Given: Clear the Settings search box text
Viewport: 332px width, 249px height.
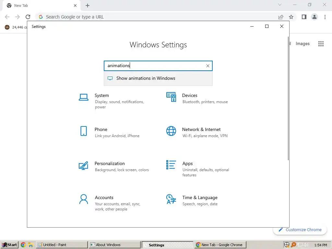Looking at the screenshot, I should click(208, 66).
